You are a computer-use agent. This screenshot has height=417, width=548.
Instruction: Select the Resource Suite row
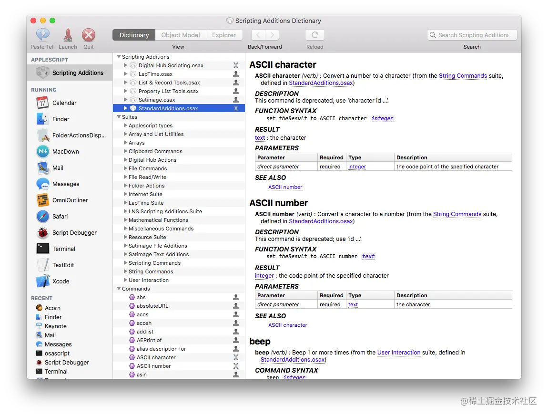(x=179, y=237)
